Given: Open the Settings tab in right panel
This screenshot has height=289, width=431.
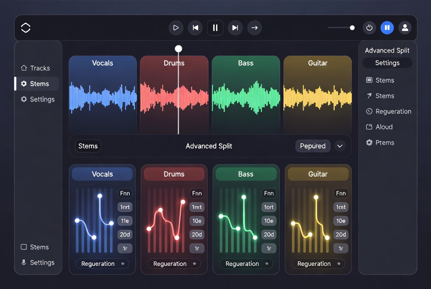Looking at the screenshot, I should tap(387, 63).
